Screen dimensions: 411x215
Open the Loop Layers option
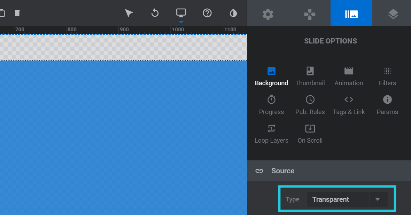click(x=271, y=134)
